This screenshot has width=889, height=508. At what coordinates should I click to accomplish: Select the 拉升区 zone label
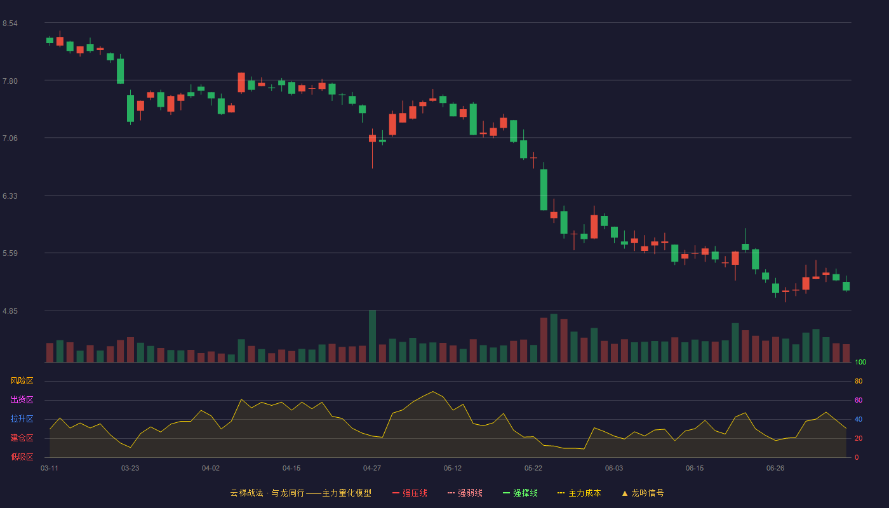click(22, 419)
